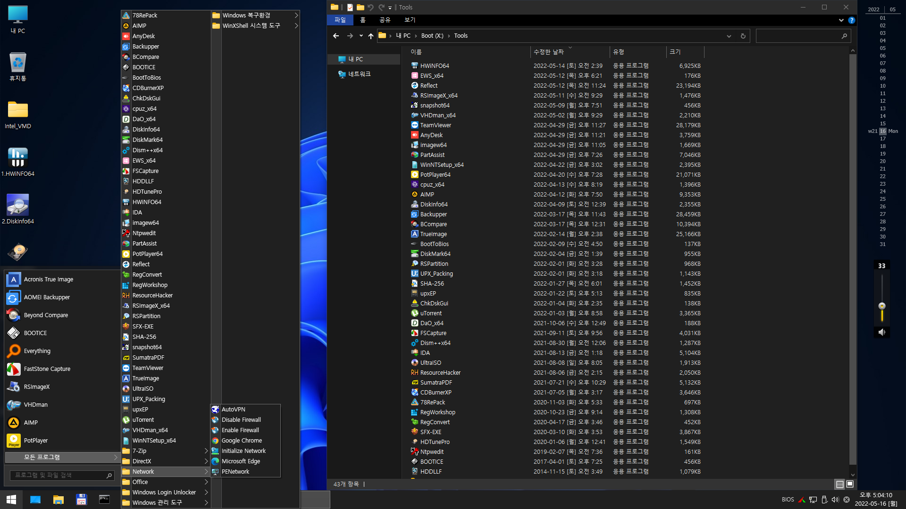Click the Explorer search field

(x=803, y=36)
